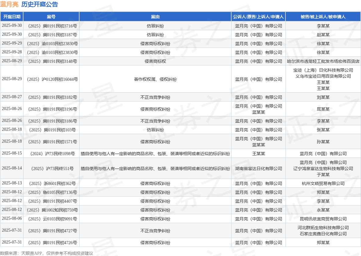Click case number 冀0191民初4726号
The image size is (361, 256).
pyautogui.click(x=52, y=242)
